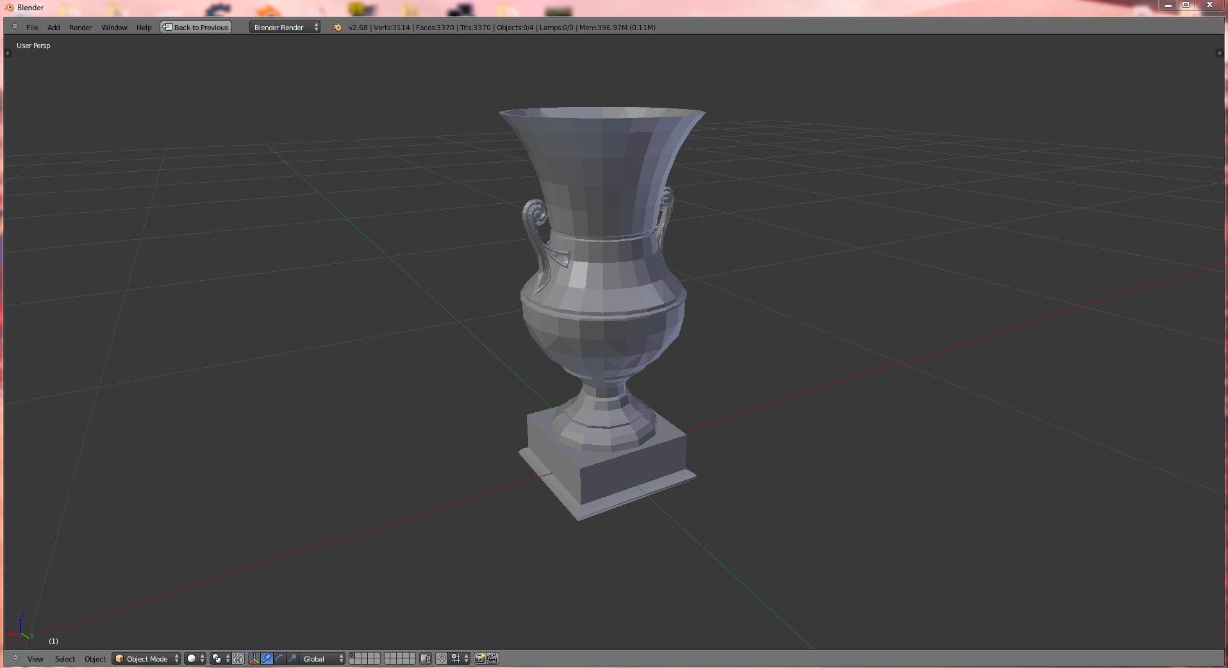Open the snap element type selector
Viewport: 1228px width, 668px height.
tap(459, 658)
